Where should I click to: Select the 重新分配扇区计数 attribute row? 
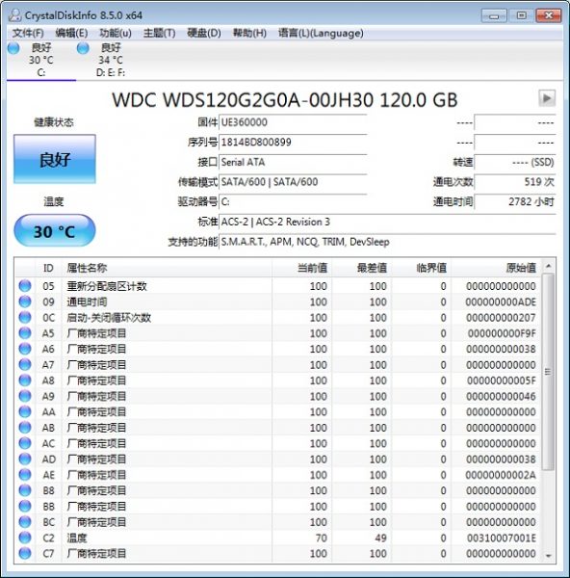[278, 286]
